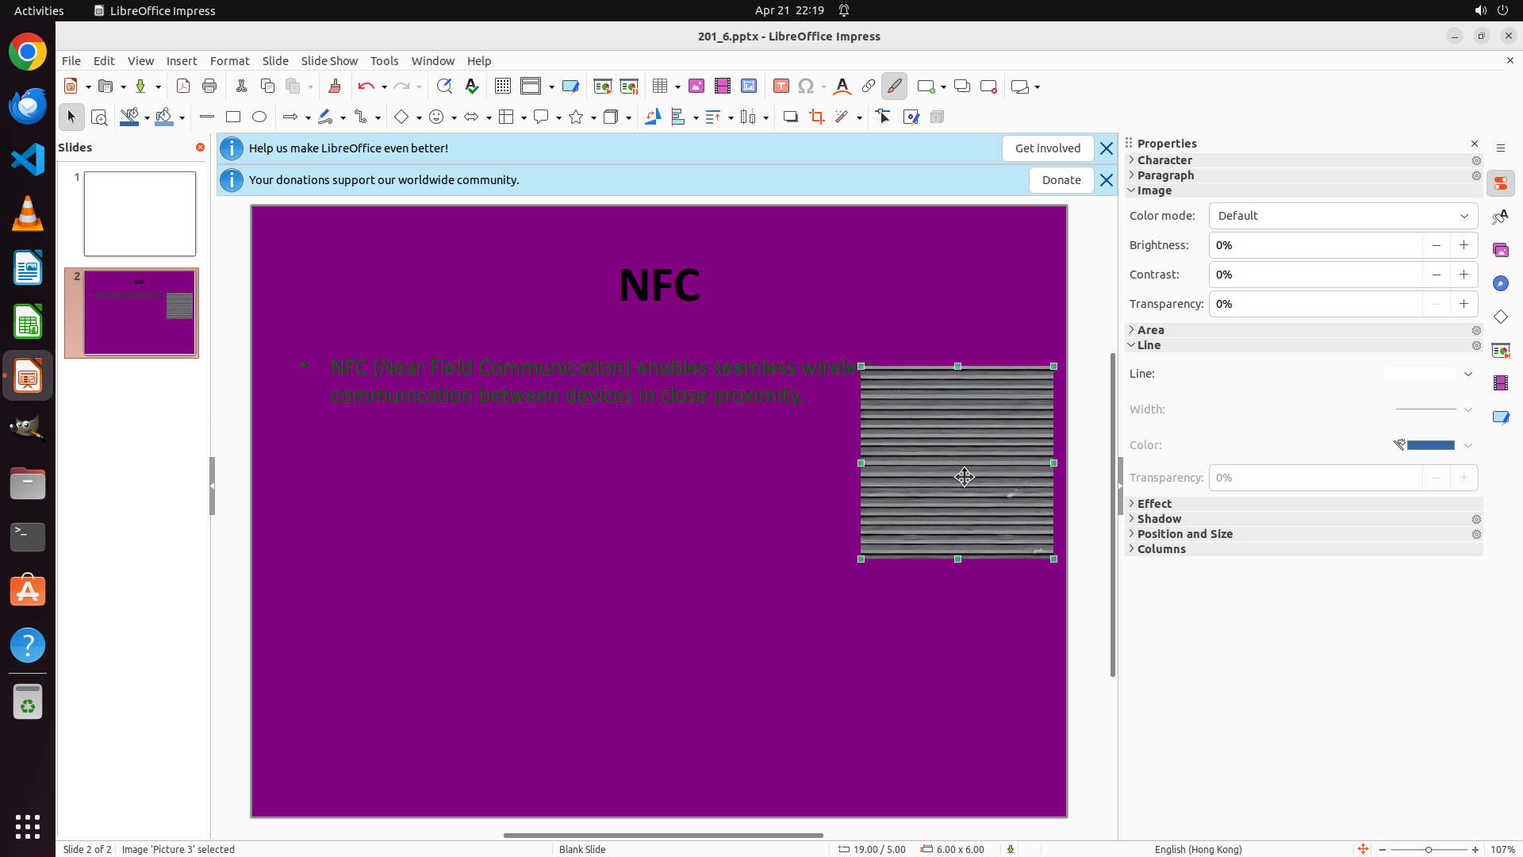Toggle Point Edit Mode icon
Screen dimensions: 1523x857
click(883, 117)
